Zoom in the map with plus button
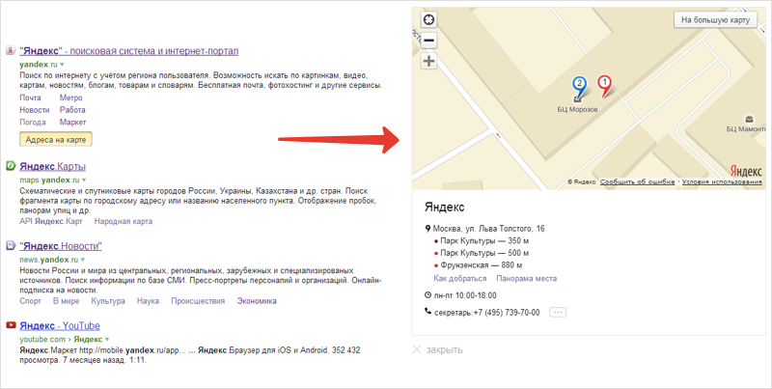Screen dimensions: 772x389 428,61
